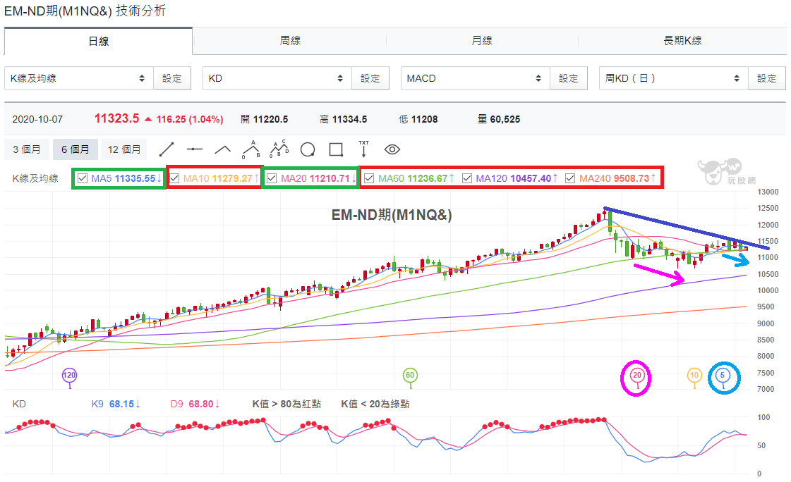Click the opening value 11220.5
The width and height of the screenshot is (791, 482).
pos(270,119)
